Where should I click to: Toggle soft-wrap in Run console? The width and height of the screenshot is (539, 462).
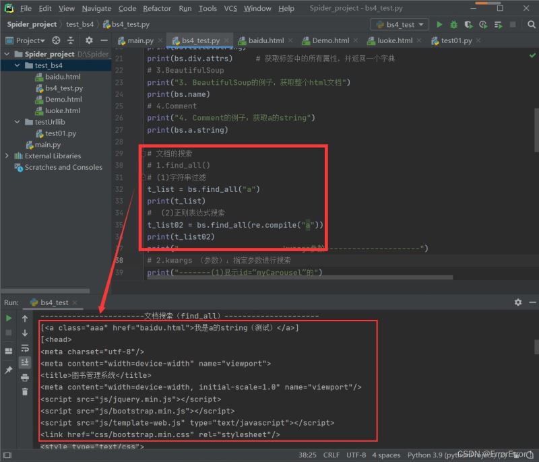point(25,348)
